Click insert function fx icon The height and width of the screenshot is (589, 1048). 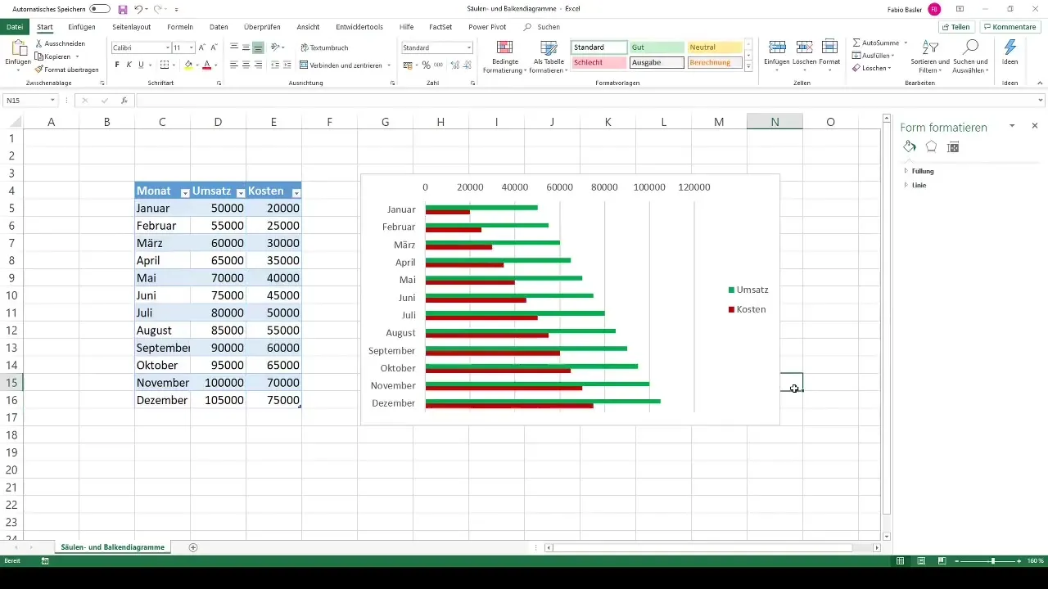(124, 101)
